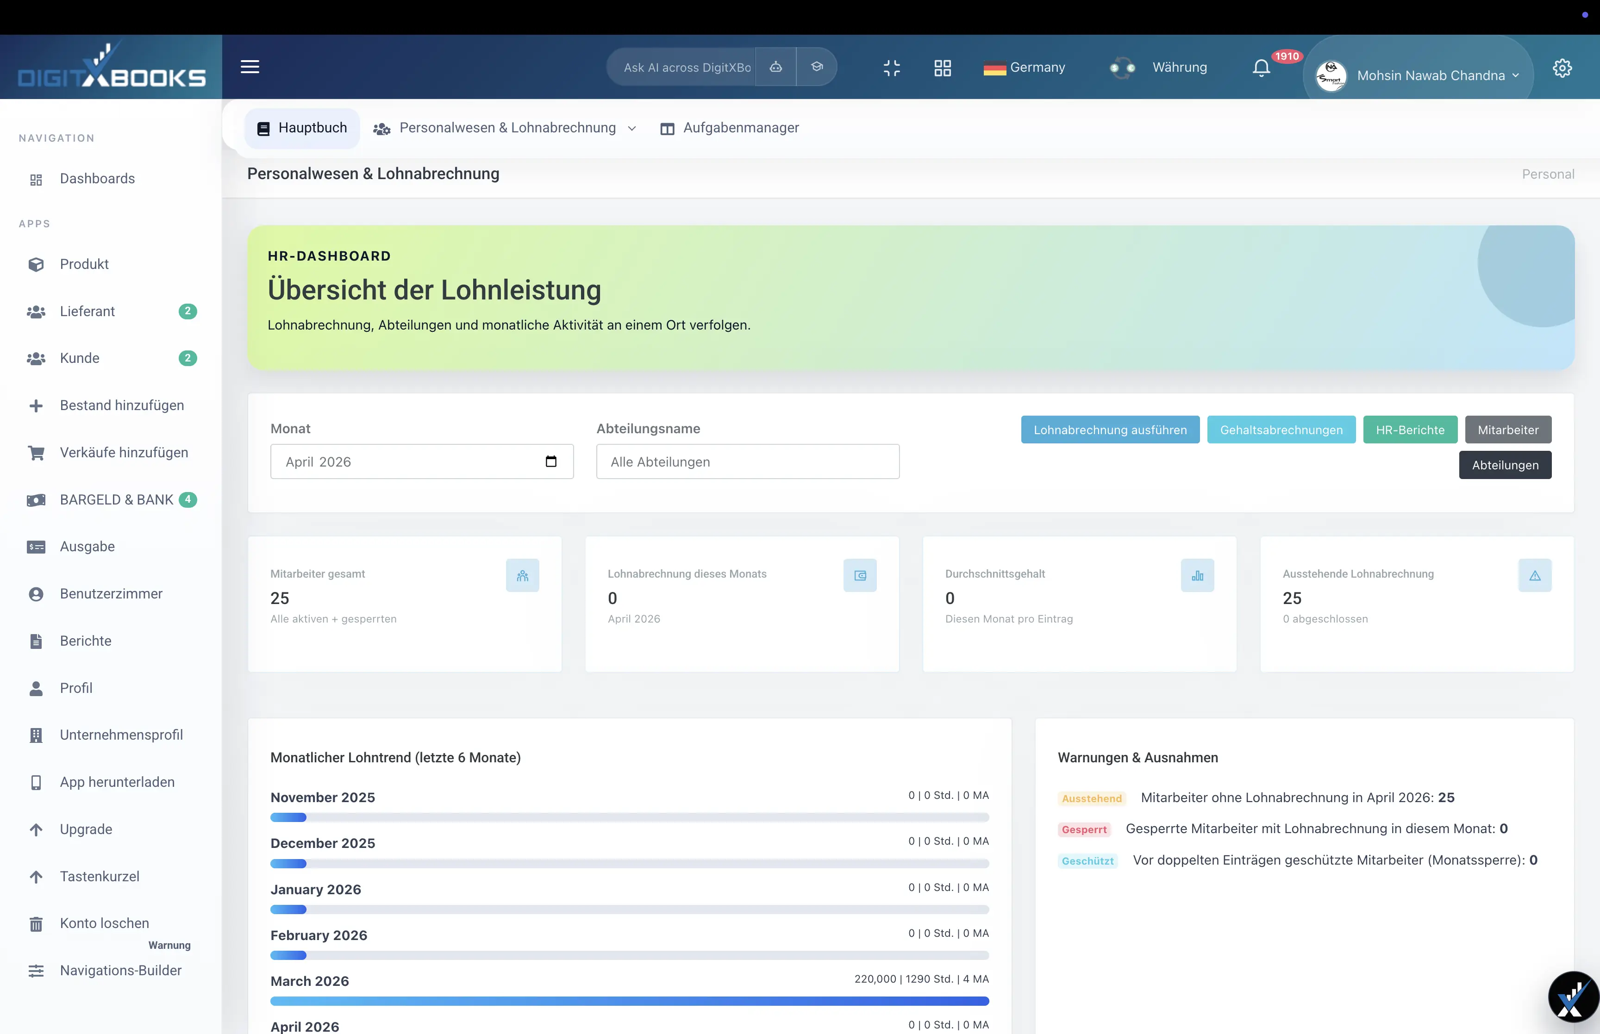1600x1034 pixels.
Task: Select Alle Abteilungen in the Abteilungsname field
Action: click(747, 462)
